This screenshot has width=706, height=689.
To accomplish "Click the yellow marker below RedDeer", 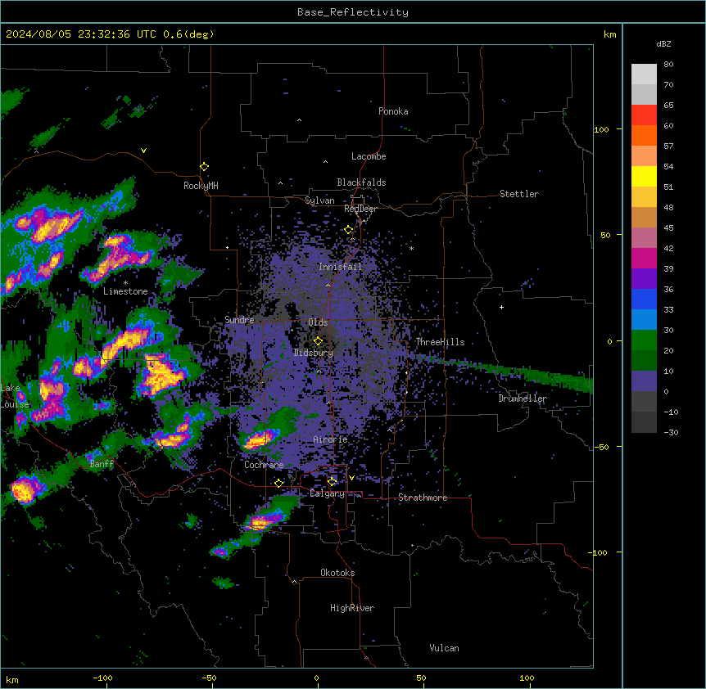I will coord(348,230).
